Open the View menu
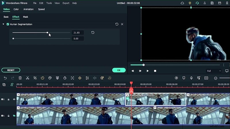This screenshot has height=129, width=230. click(57, 3)
